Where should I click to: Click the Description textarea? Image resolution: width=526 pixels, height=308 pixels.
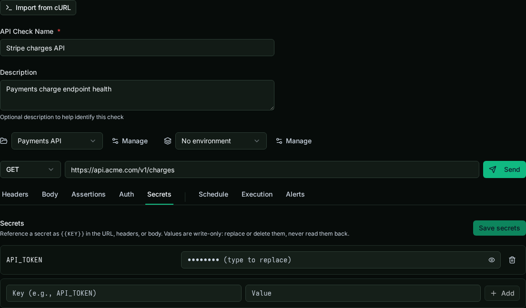[137, 95]
